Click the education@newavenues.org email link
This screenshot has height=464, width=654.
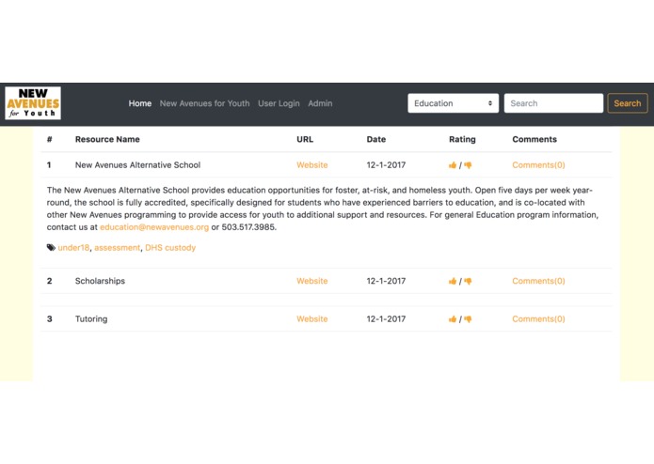click(x=154, y=227)
